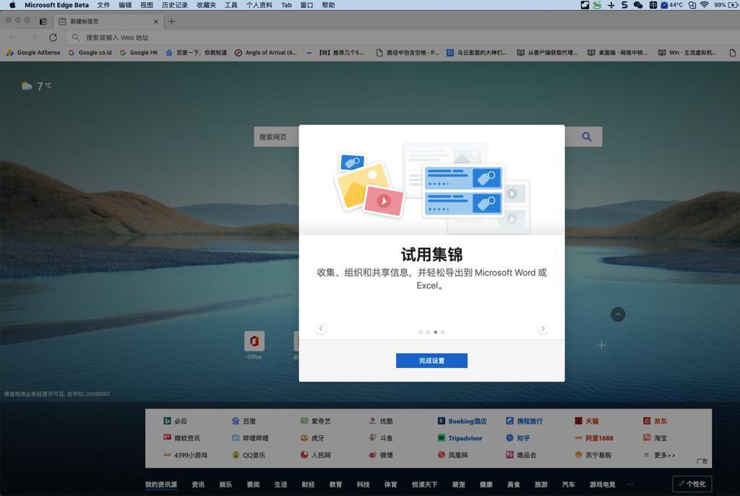Open Angle of Arrival bookmark
Screen dimensions: 740x496
[x=266, y=53]
